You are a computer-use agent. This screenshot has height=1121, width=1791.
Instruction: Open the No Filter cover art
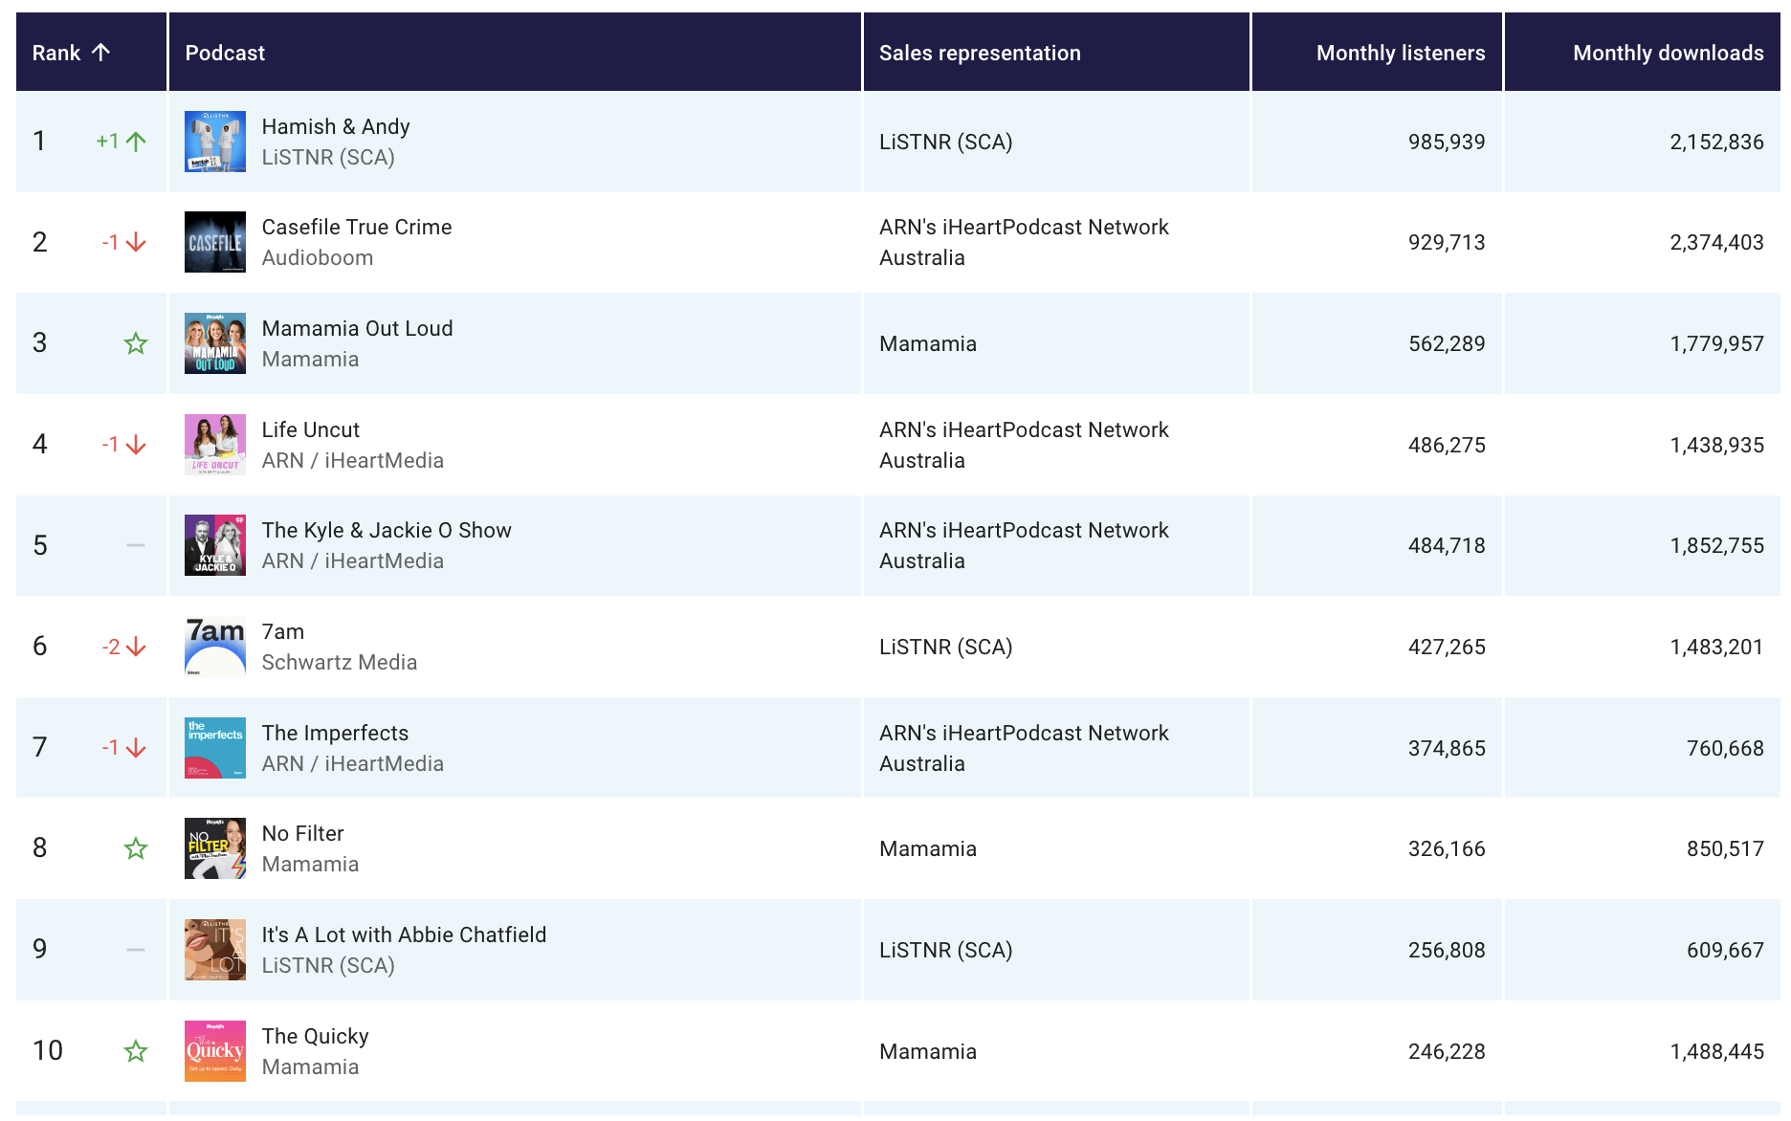pyautogui.click(x=215, y=848)
